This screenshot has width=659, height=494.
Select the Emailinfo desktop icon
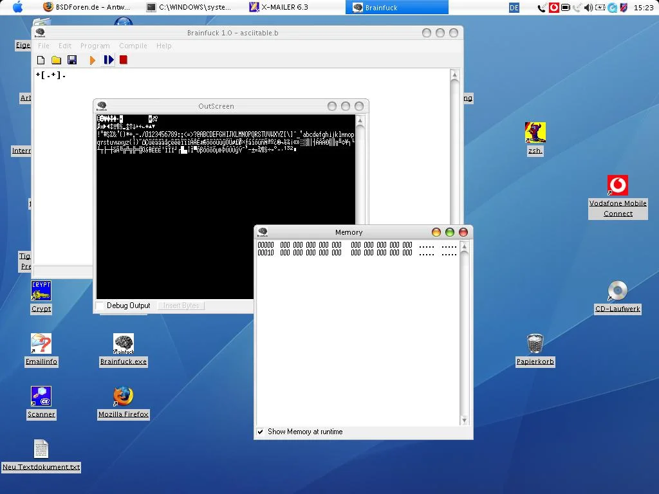pyautogui.click(x=41, y=349)
